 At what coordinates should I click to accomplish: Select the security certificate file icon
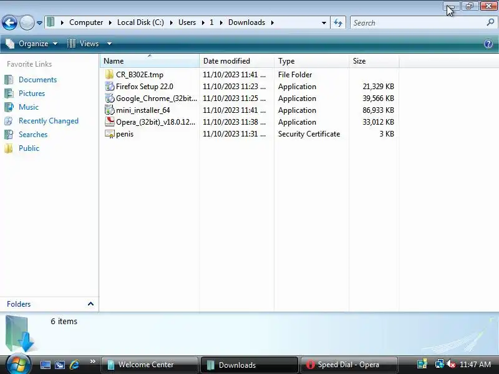[109, 134]
